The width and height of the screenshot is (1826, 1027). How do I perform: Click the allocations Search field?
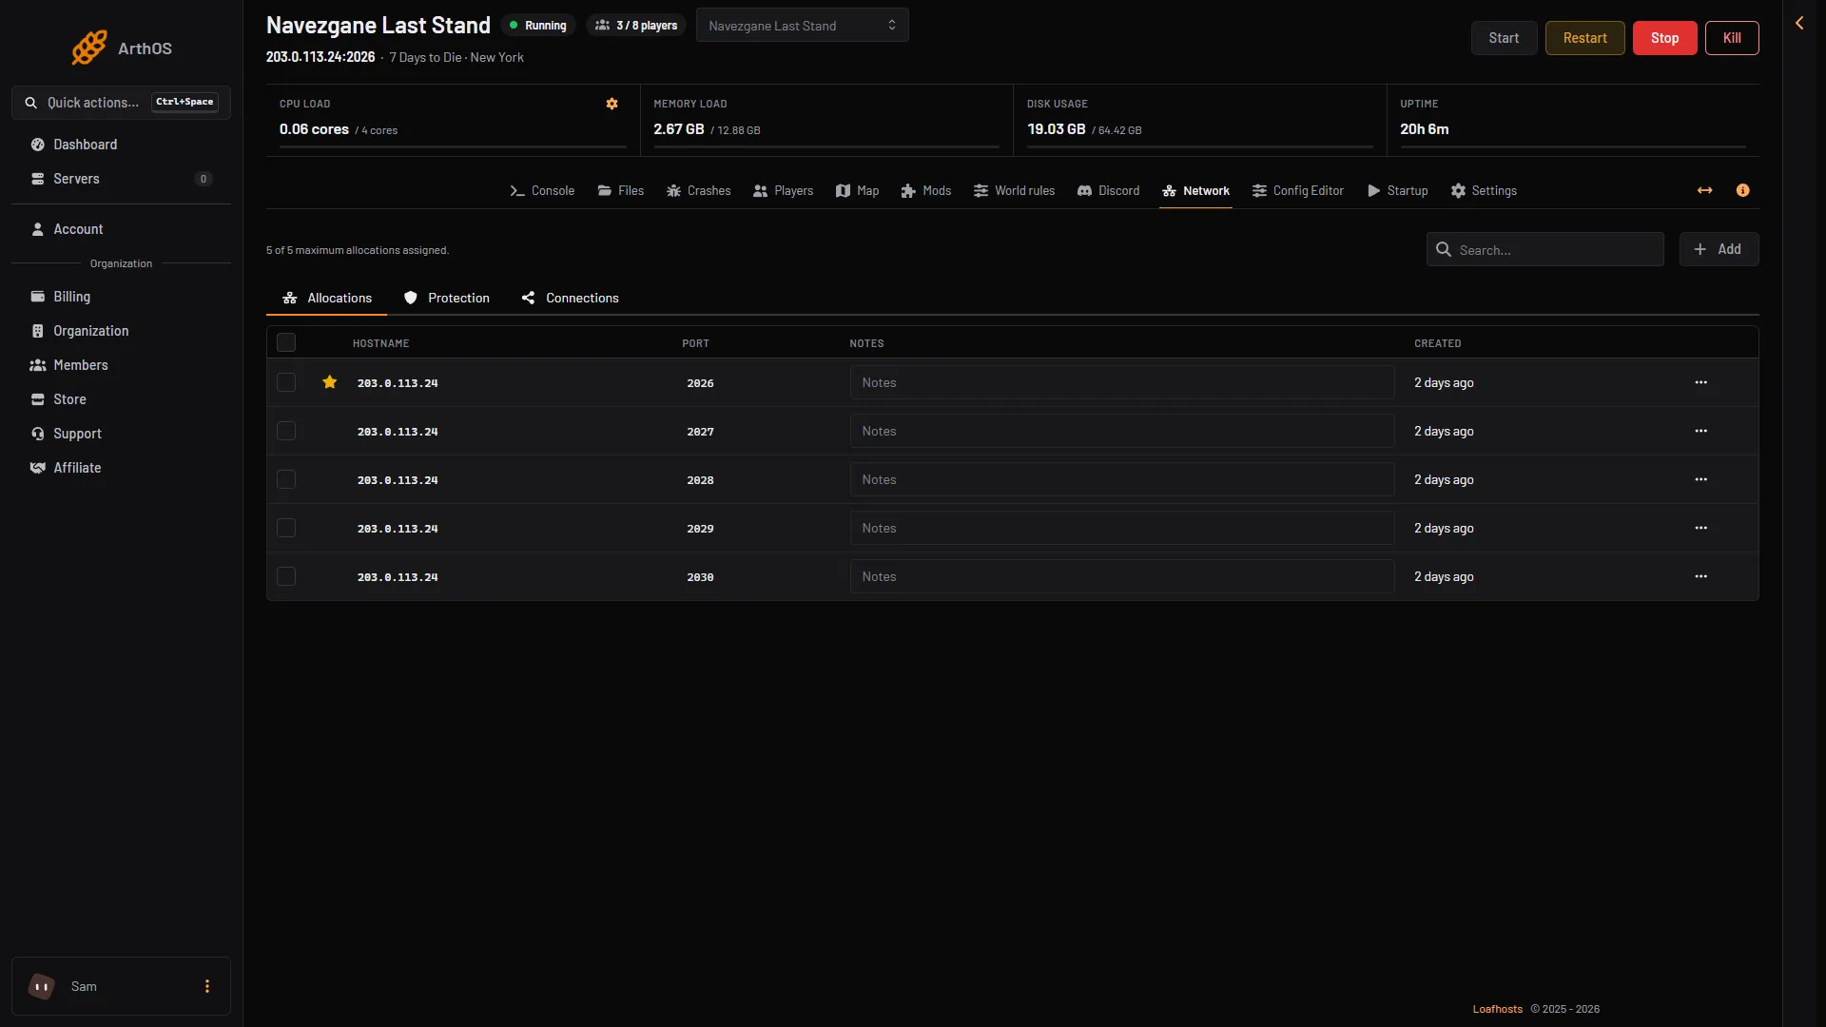point(1544,249)
